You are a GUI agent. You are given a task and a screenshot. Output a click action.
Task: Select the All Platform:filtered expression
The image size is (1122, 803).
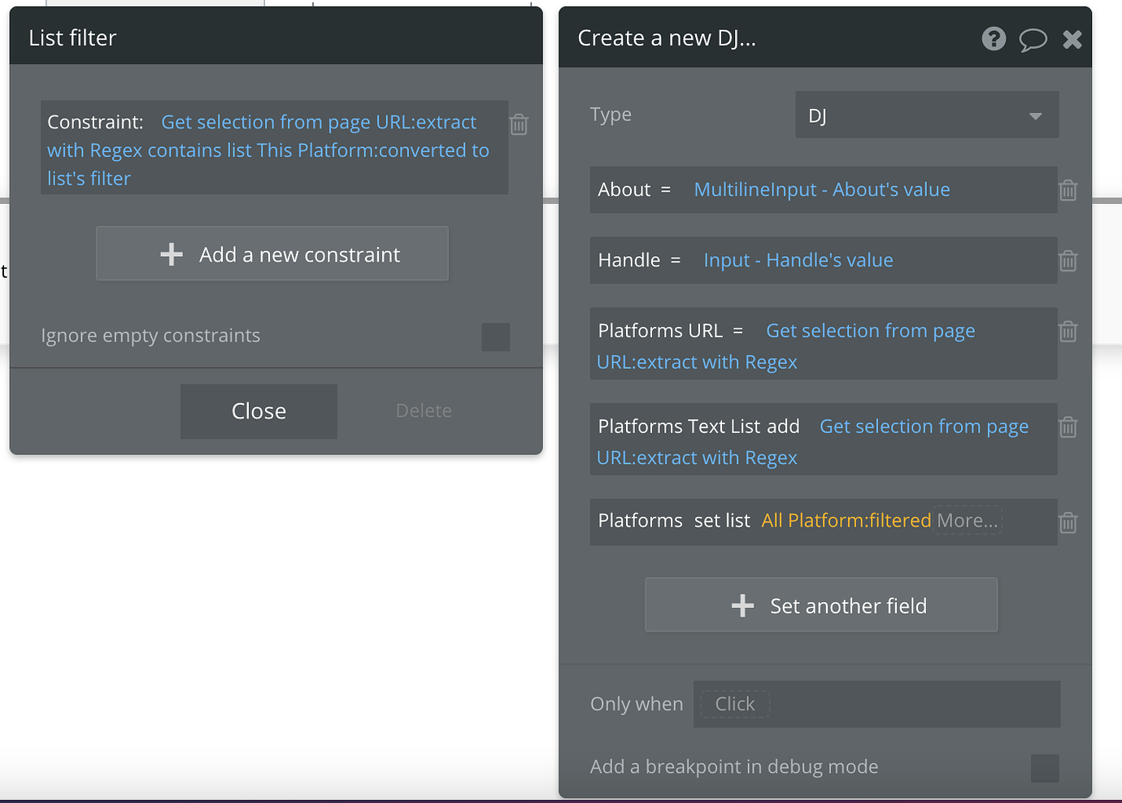coord(846,520)
